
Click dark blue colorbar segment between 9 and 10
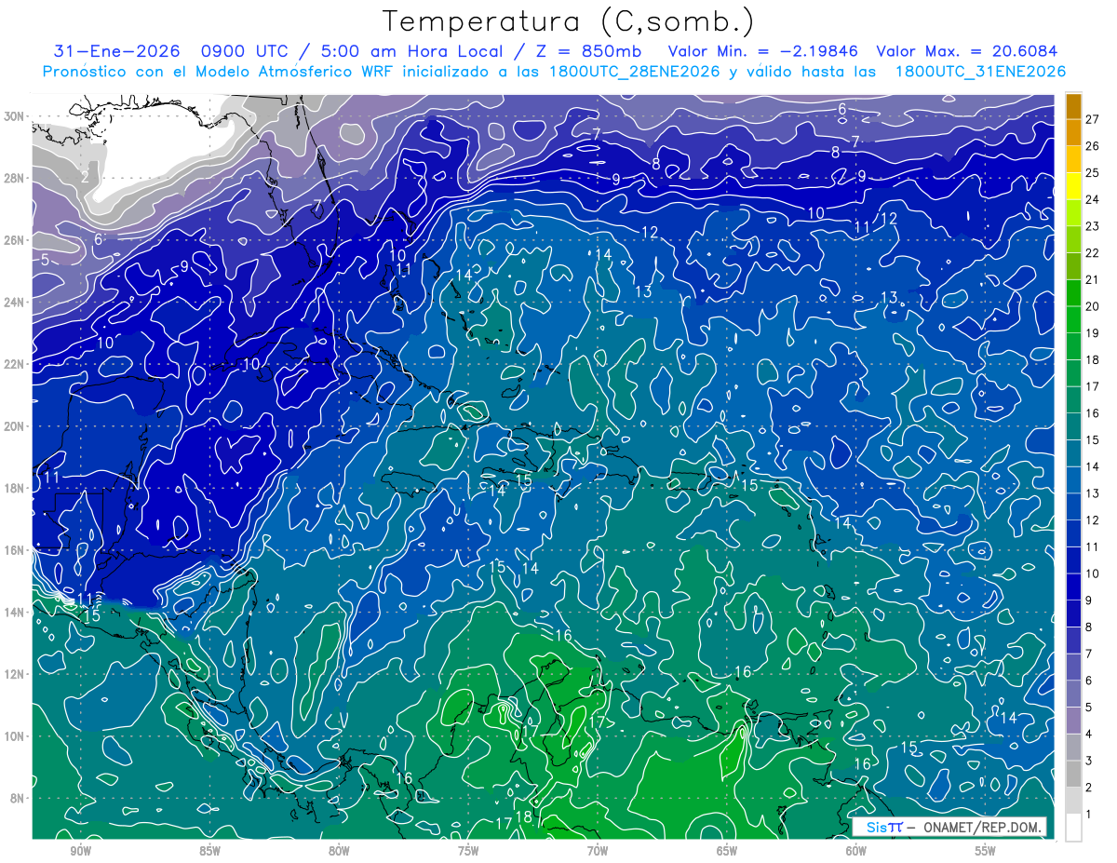pos(1073,587)
